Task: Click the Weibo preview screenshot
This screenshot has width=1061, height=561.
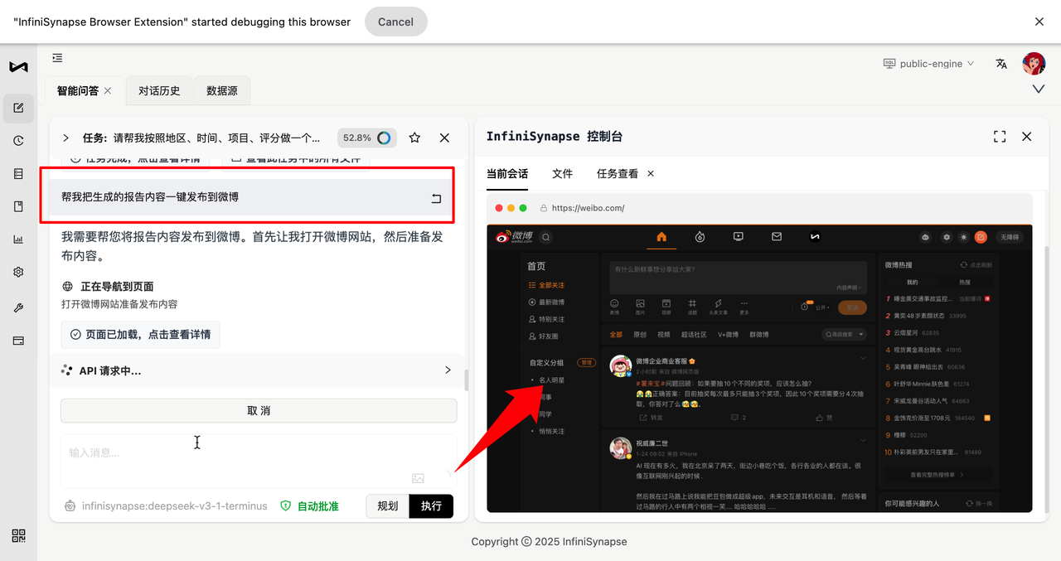Action: coord(759,369)
